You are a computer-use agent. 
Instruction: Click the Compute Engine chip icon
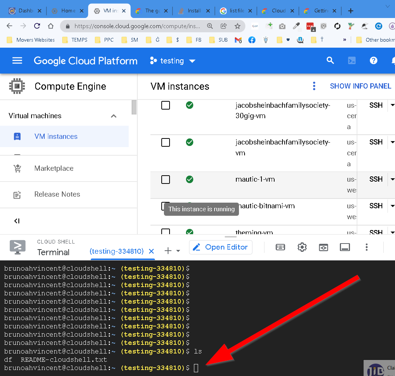point(17,86)
